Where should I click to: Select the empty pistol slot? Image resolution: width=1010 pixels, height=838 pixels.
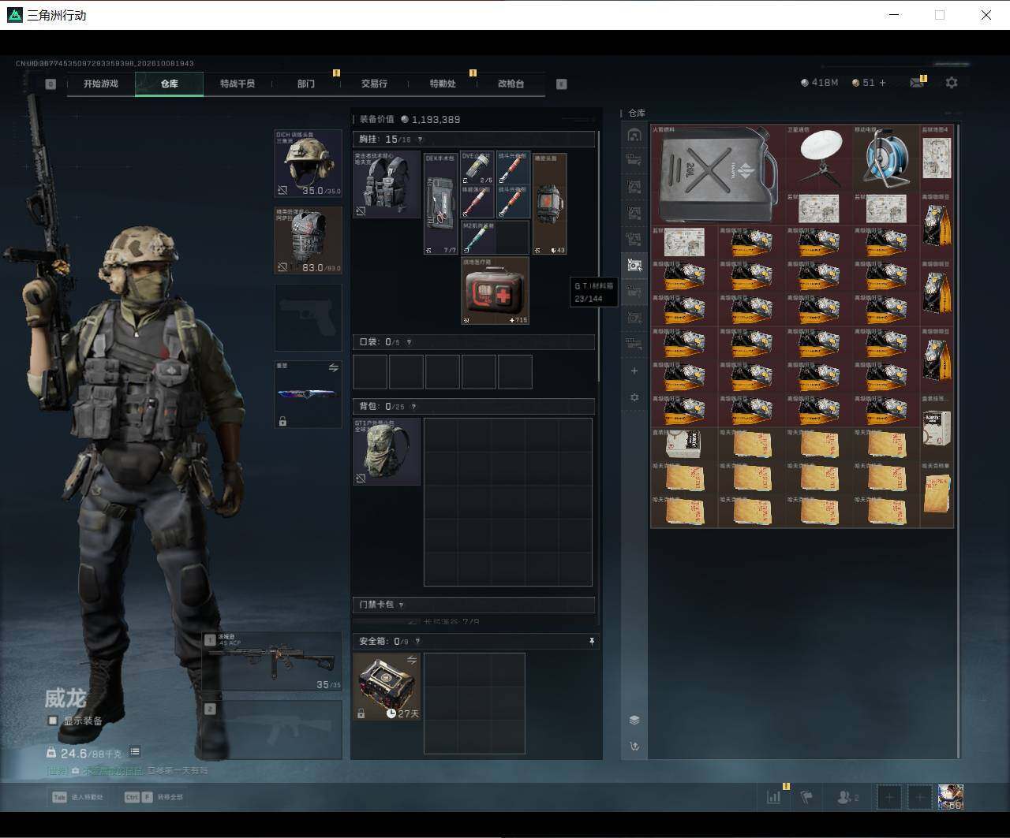coord(308,317)
